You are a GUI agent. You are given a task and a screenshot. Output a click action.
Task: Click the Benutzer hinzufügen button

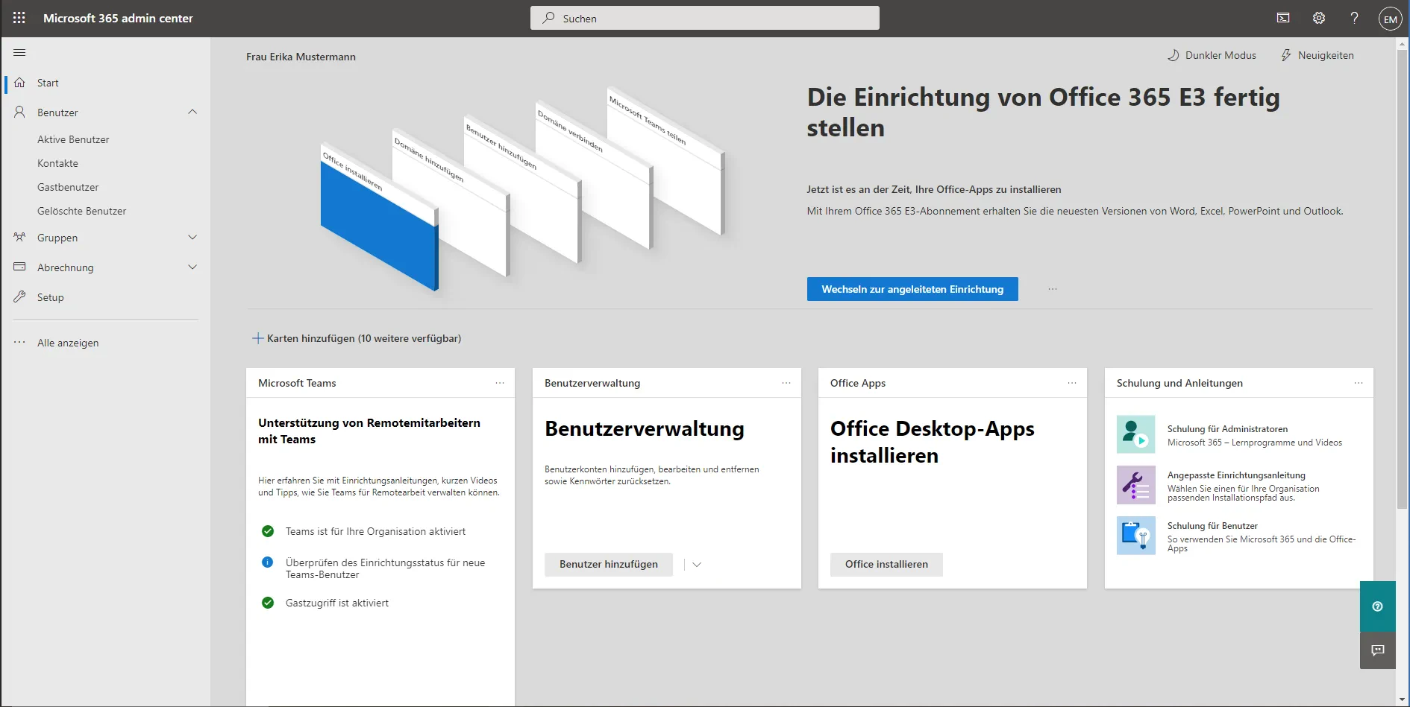coord(609,565)
